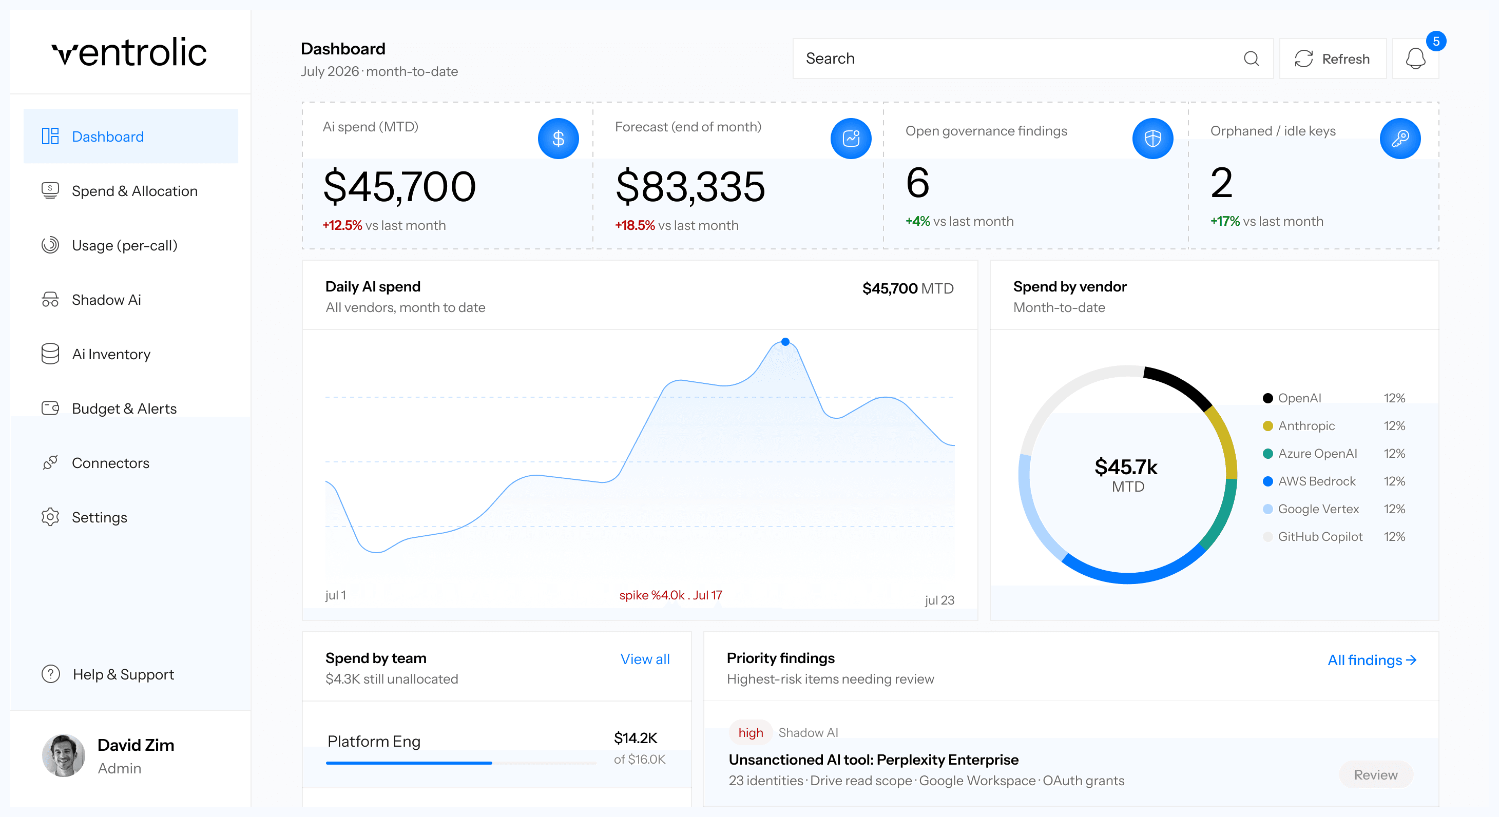Image resolution: width=1499 pixels, height=817 pixels.
Task: Click View all in Spend by team
Action: coord(645,659)
